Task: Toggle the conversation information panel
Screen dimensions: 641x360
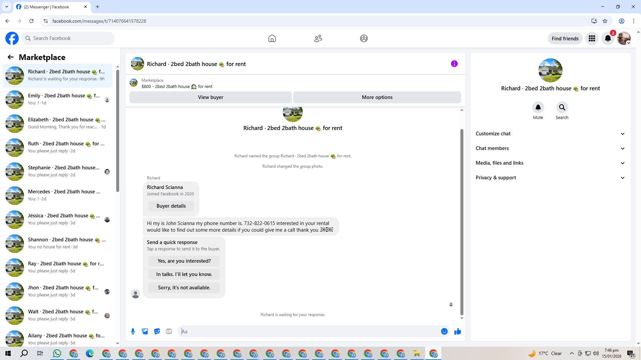Action: coord(454,64)
